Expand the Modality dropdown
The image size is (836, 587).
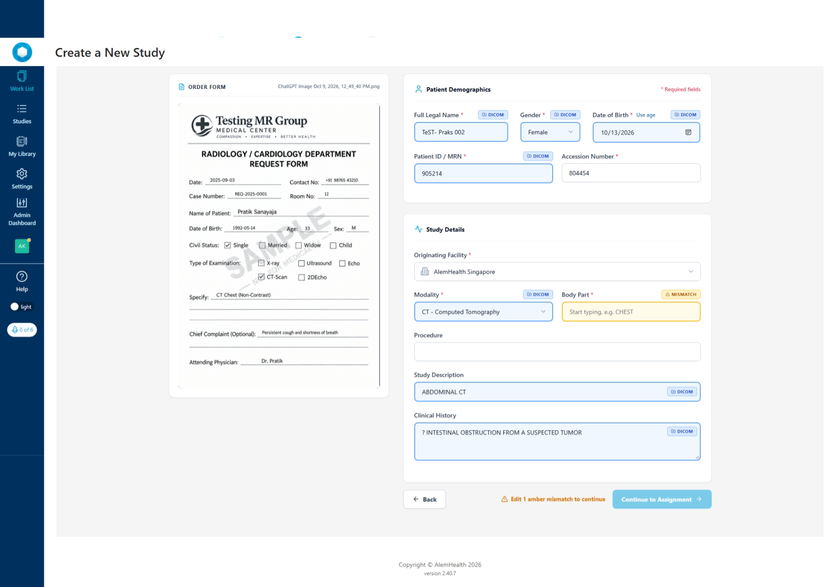click(483, 312)
